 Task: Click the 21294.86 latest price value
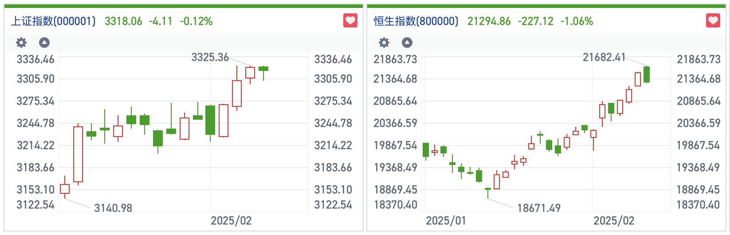click(489, 21)
